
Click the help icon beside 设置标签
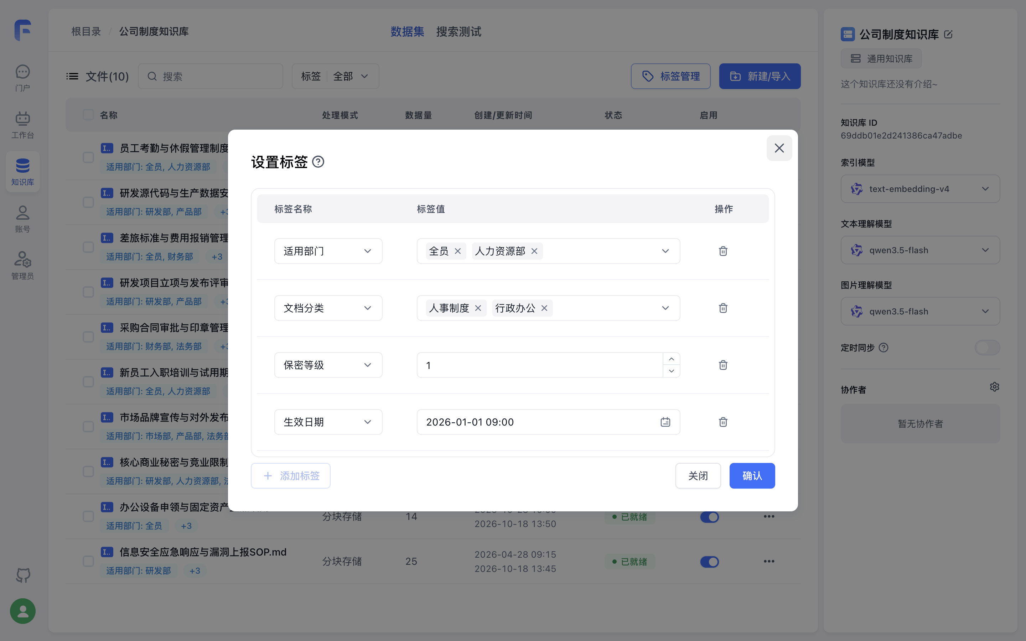318,162
